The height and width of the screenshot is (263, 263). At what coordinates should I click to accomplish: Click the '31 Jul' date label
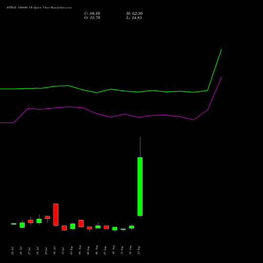(63, 251)
